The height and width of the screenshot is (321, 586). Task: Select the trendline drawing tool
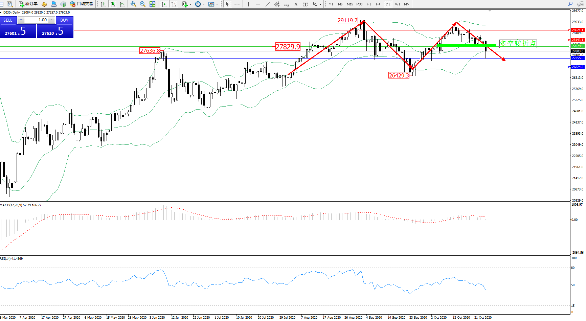(268, 4)
